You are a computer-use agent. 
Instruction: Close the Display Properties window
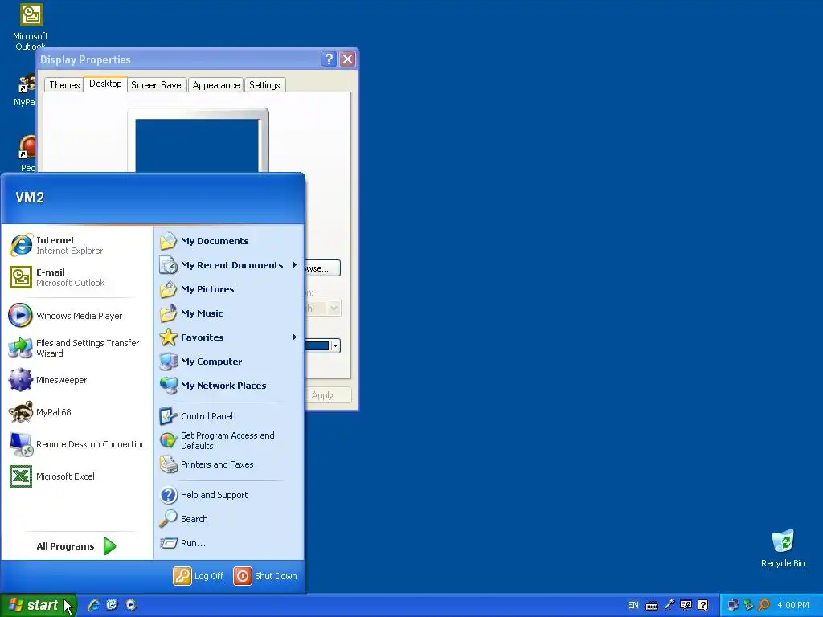coord(347,59)
